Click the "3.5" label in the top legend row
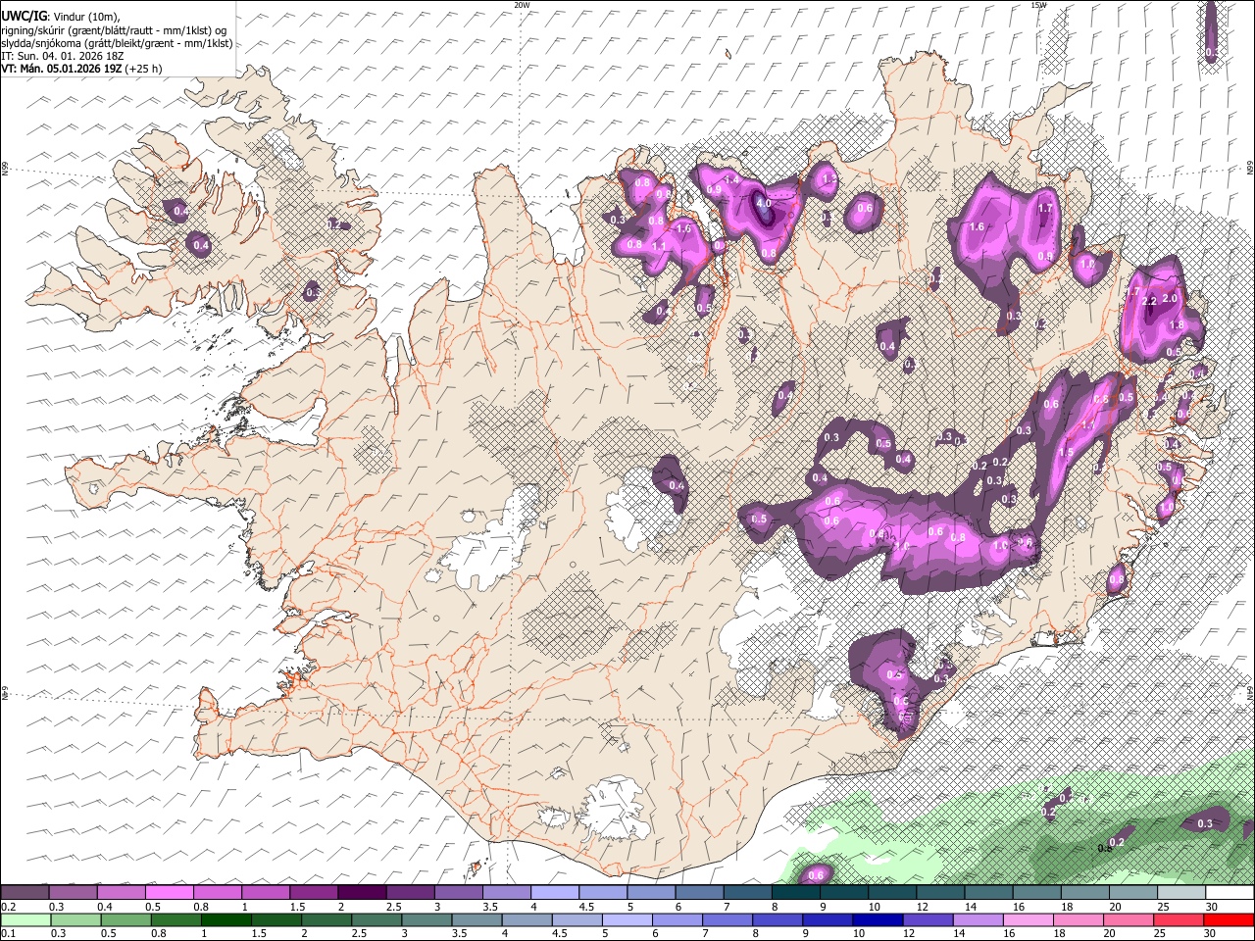Viewport: 1255px width, 941px height. [x=490, y=907]
